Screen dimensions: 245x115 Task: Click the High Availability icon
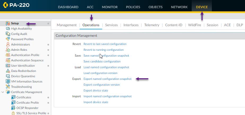pos(8,29)
